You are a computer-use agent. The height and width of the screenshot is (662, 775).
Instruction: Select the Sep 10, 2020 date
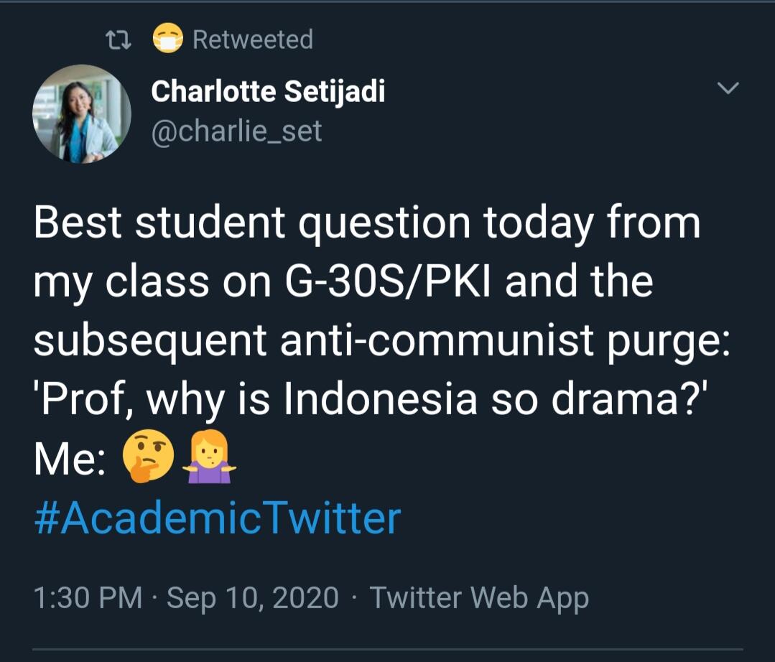point(253,597)
